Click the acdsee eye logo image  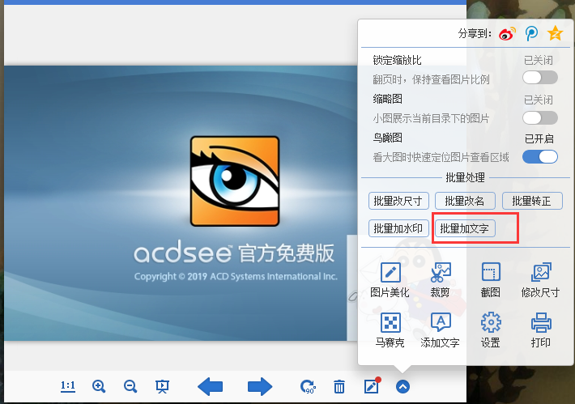coord(235,181)
